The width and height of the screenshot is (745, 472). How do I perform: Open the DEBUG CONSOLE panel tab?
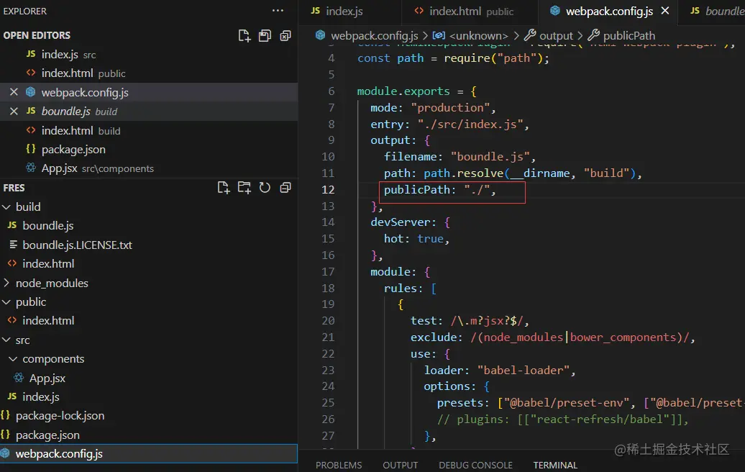click(475, 466)
